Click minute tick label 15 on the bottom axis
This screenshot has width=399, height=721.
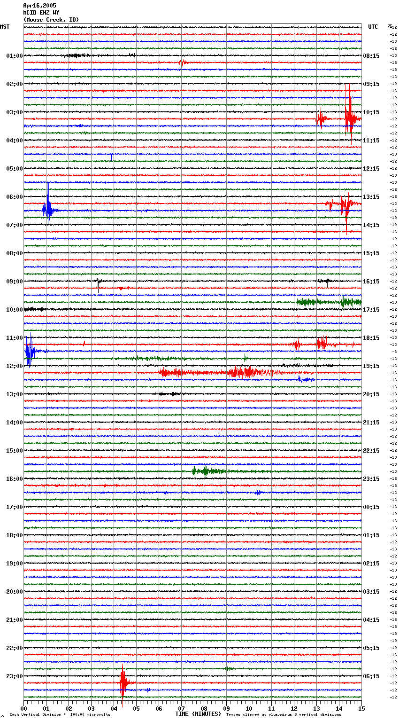(x=361, y=709)
